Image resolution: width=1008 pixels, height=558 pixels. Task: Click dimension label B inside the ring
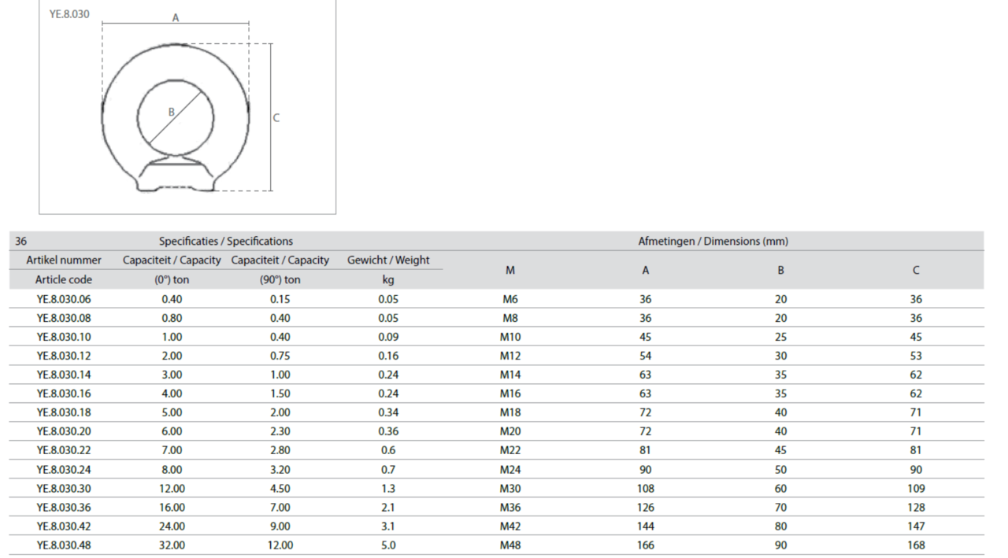pos(171,112)
